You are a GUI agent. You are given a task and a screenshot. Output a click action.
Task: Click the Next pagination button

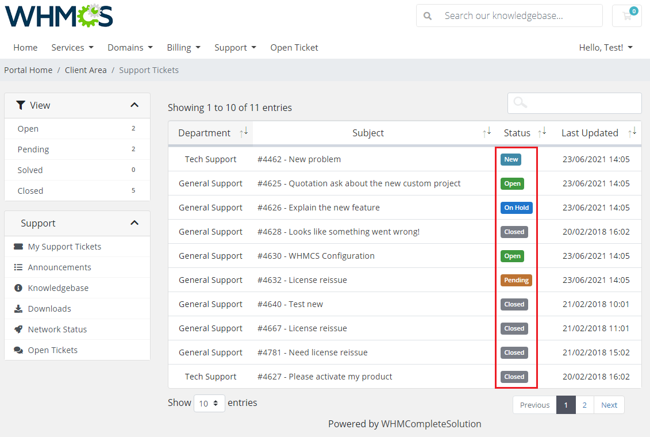pyautogui.click(x=609, y=405)
